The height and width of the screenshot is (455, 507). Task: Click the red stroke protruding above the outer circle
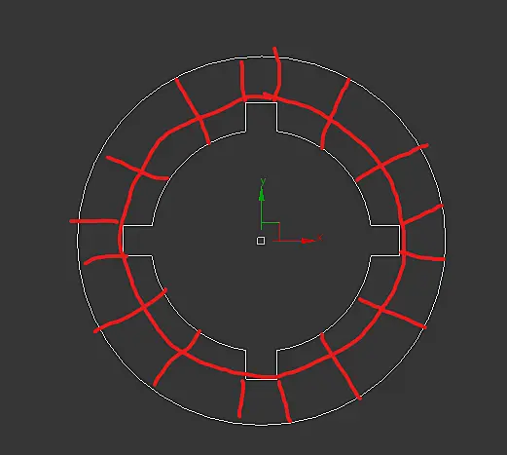pos(277,73)
